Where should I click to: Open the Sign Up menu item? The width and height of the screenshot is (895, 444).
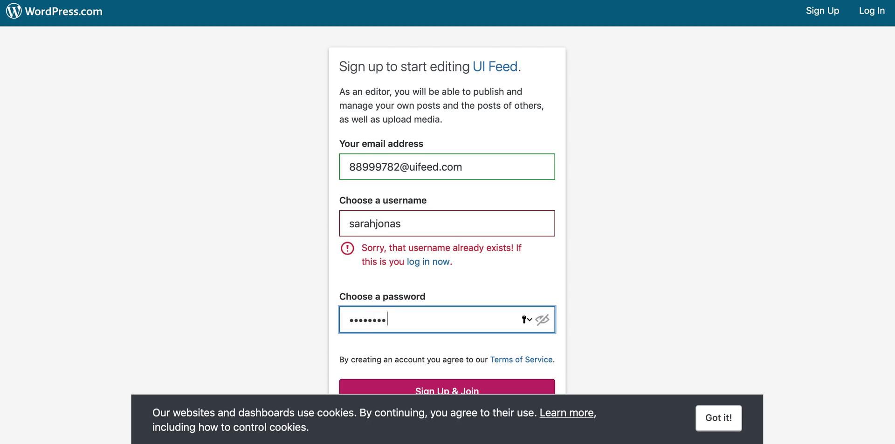point(822,10)
